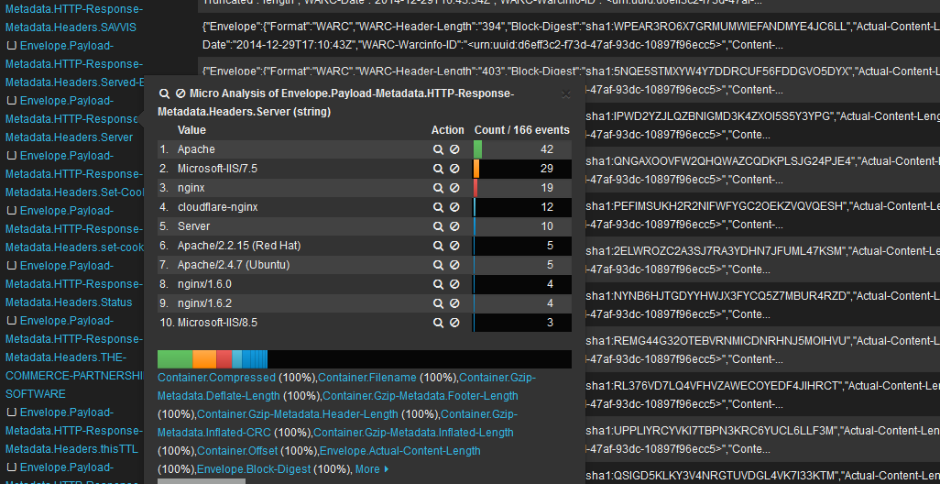Click nginx count bar showing 19
The height and width of the screenshot is (484, 940).
(522, 188)
